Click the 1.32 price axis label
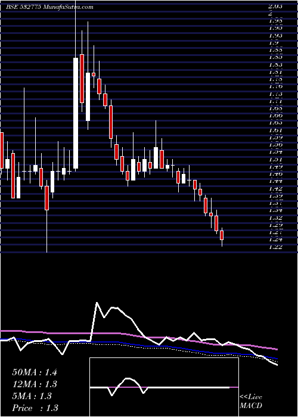Viewport: 298px width, 417px height. [x=275, y=217]
